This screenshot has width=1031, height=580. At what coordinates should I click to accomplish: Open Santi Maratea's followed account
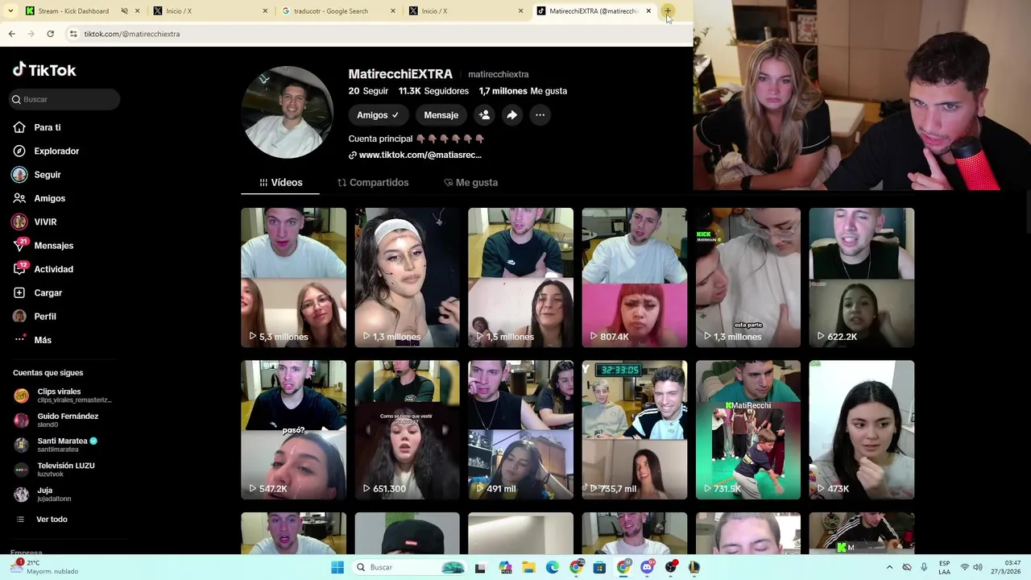[55, 445]
